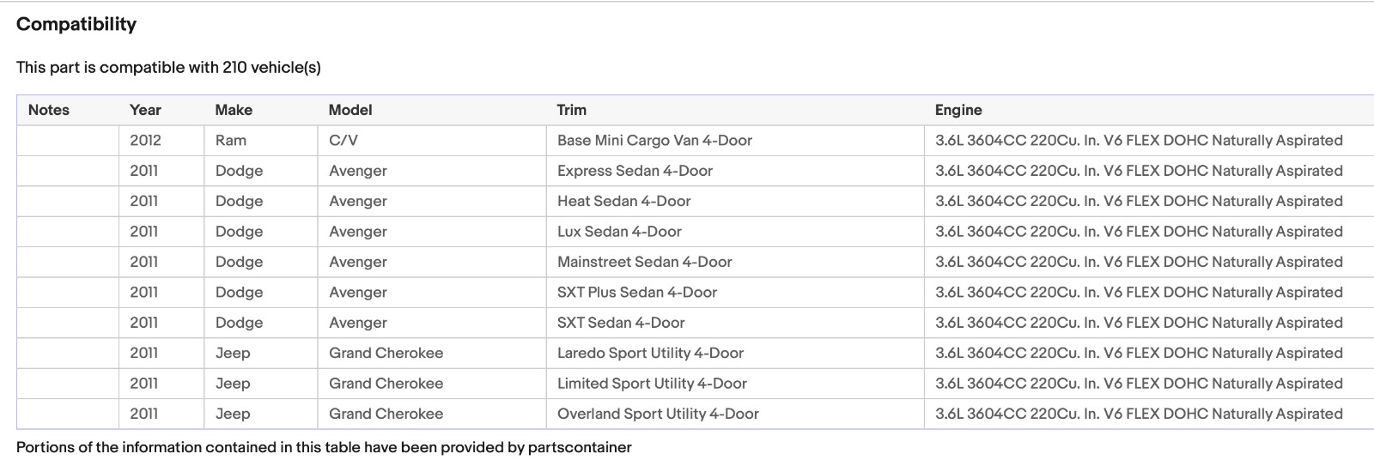Select SXT Plus Sedan 4-Door cell
Viewport: 1374px width, 466px height.
[735, 292]
